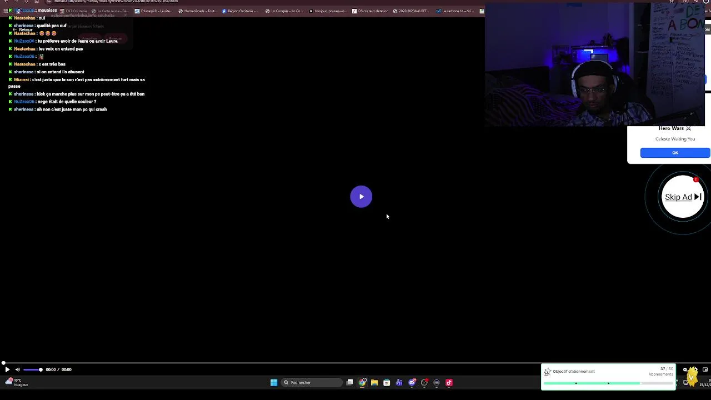Click the streamer webcam overlay
Image resolution: width=711 pixels, height=400 pixels.
595,65
